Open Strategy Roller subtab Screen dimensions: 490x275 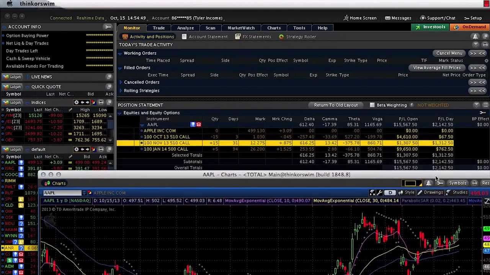click(x=297, y=37)
